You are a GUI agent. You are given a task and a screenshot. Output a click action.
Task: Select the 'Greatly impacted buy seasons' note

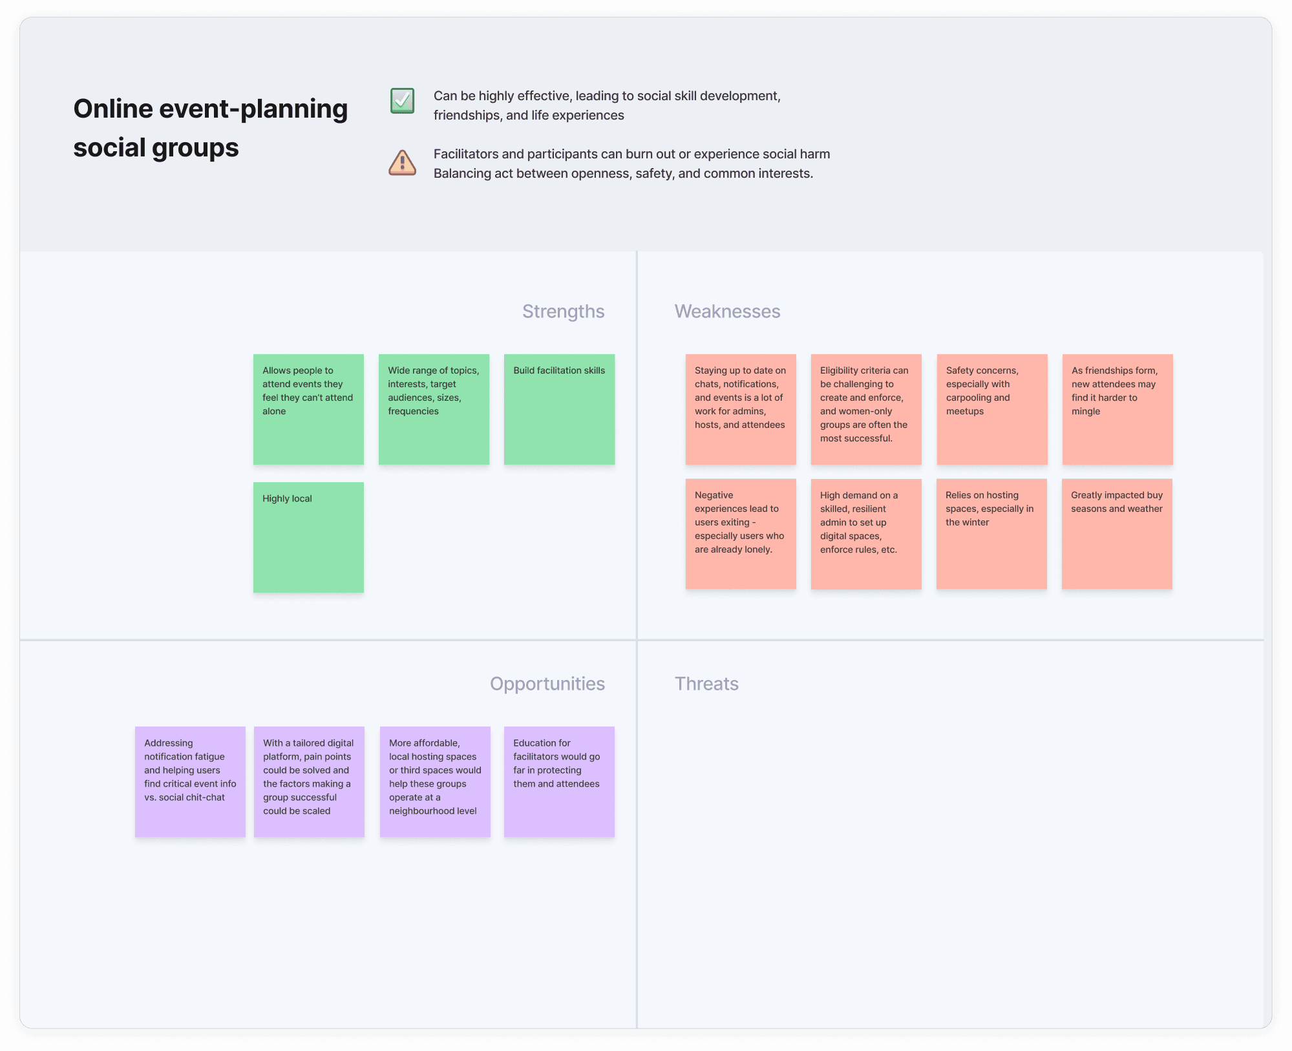click(x=1117, y=534)
